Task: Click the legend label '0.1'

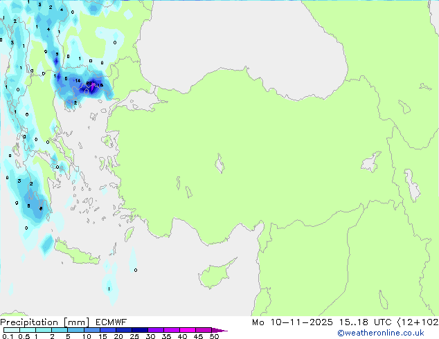Action: [8, 336]
